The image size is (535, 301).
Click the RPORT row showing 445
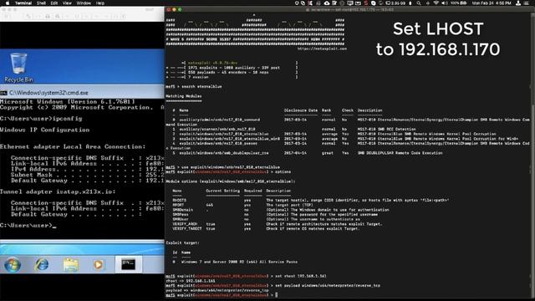243,205
